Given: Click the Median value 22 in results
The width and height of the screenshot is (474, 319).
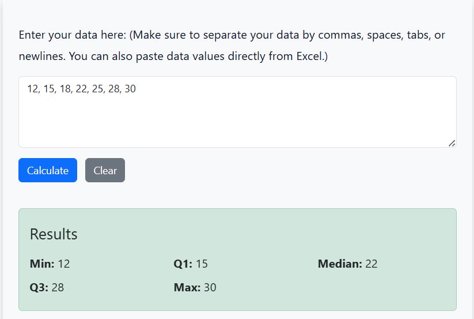Looking at the screenshot, I should click(371, 264).
